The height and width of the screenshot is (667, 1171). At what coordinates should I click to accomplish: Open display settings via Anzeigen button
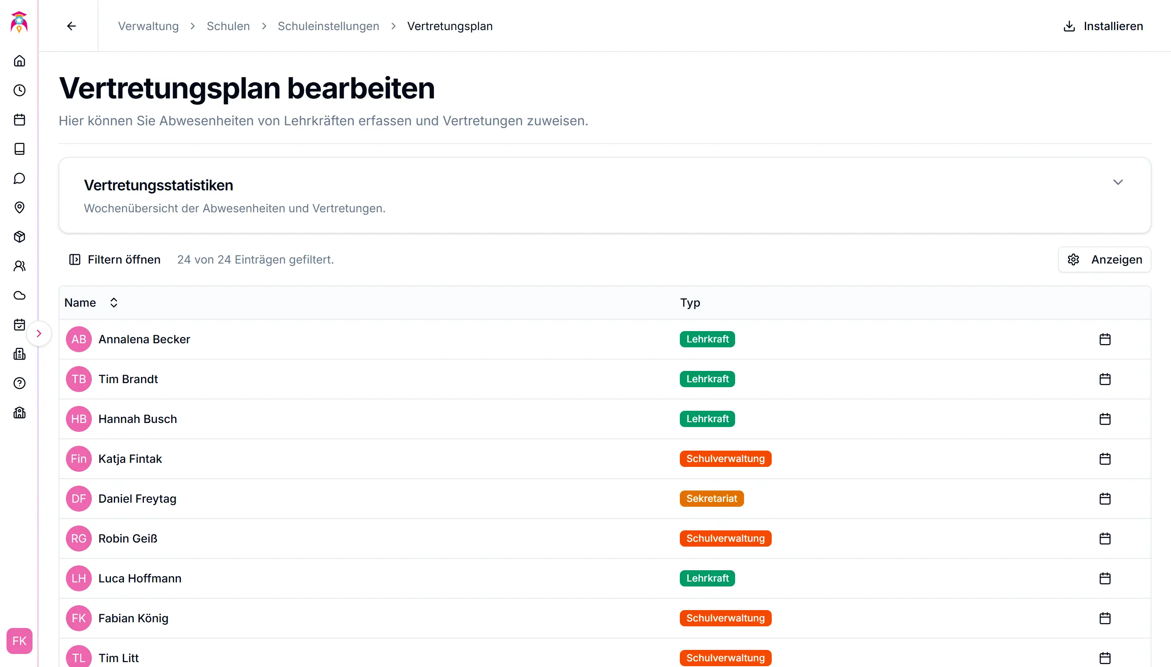click(x=1104, y=259)
